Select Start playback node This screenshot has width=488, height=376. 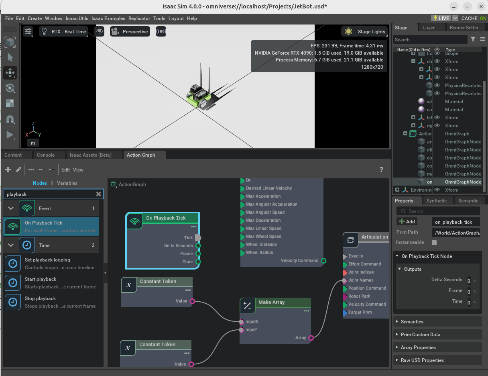point(51,283)
